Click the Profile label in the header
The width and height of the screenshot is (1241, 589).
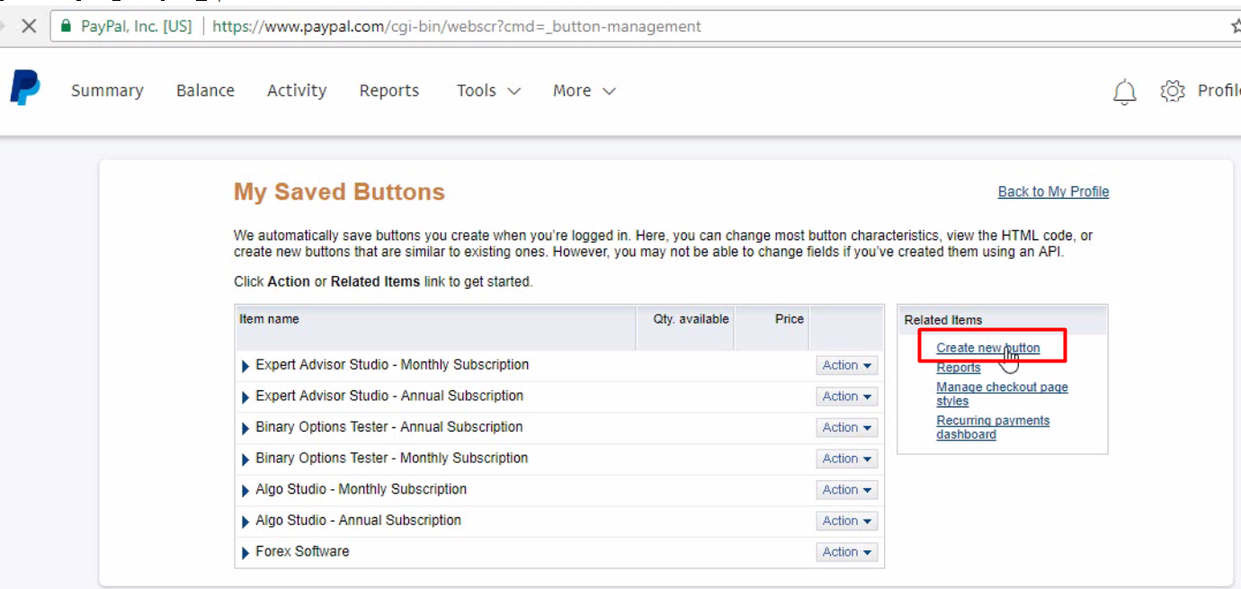[1219, 91]
